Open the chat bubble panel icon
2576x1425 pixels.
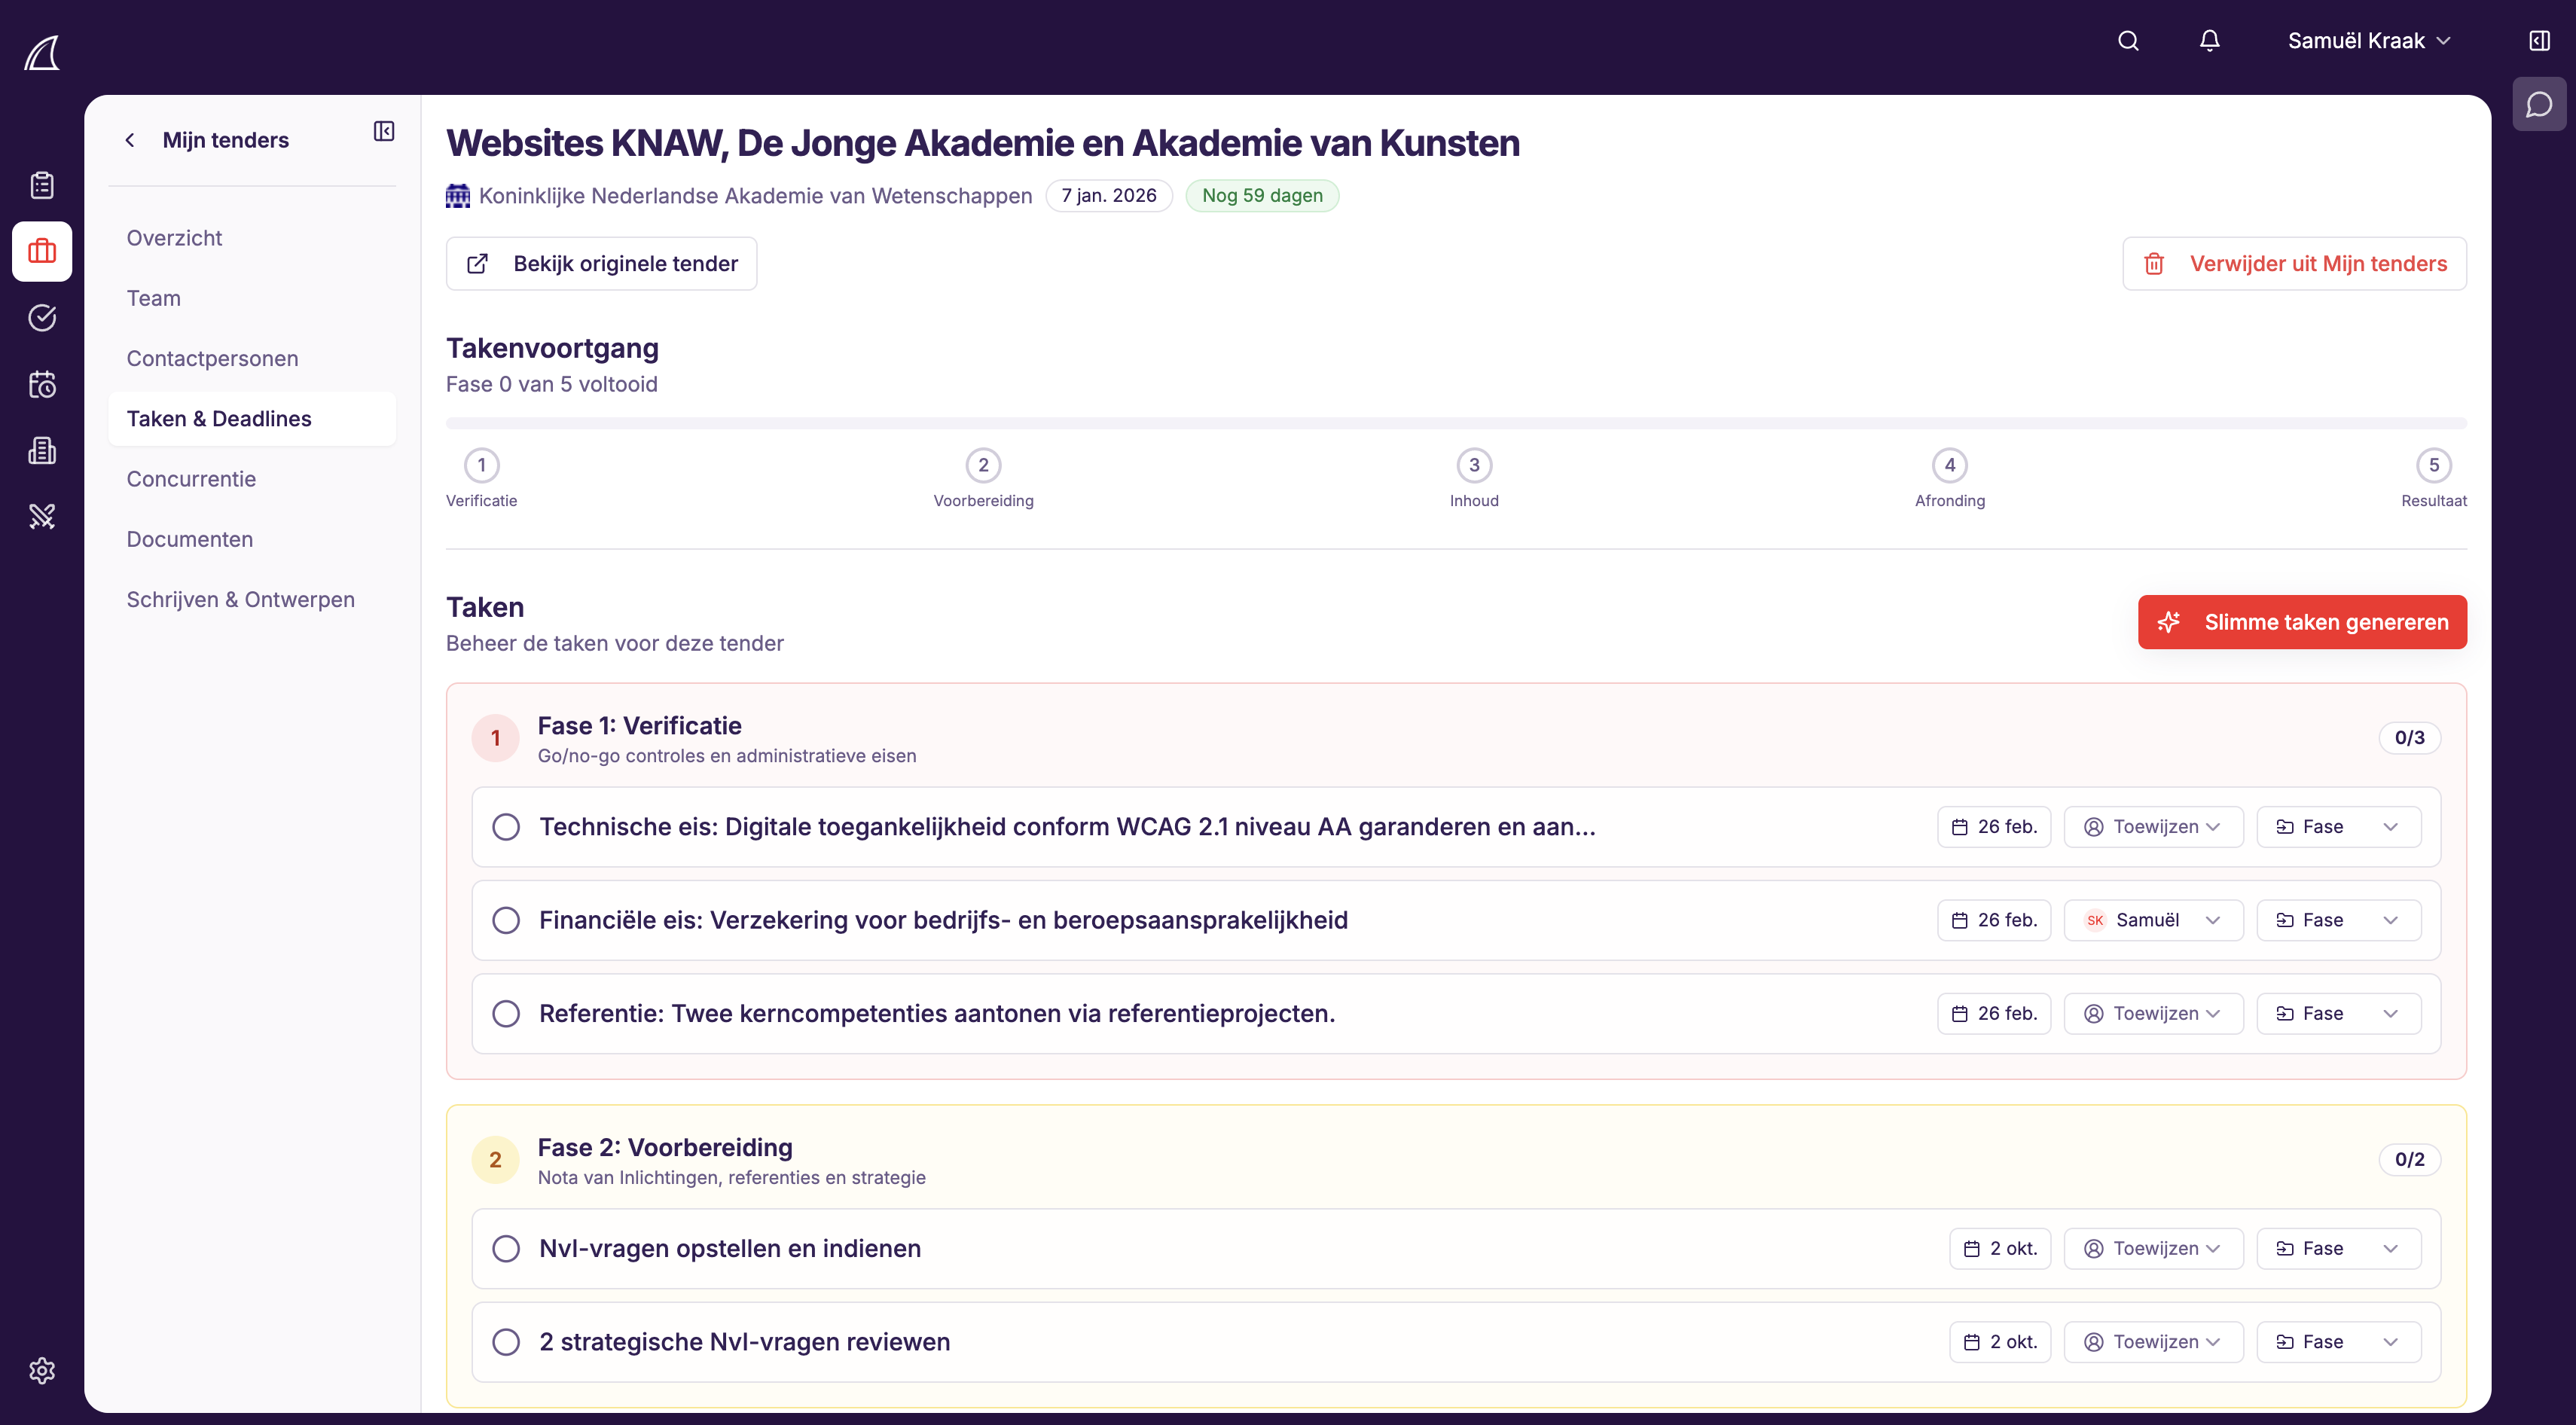(x=2539, y=105)
